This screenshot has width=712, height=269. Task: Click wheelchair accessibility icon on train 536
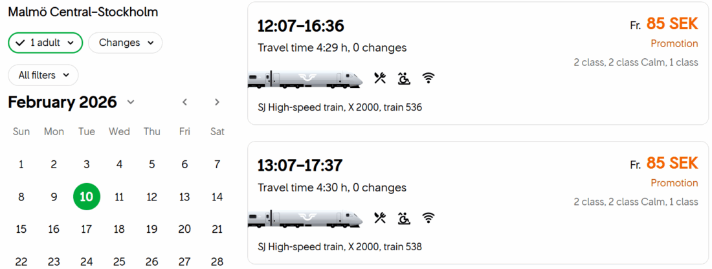tap(404, 78)
